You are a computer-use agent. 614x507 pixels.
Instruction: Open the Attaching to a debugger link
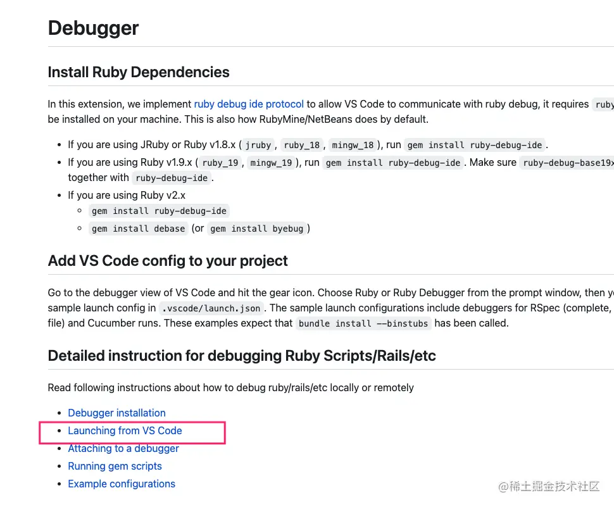pos(123,448)
